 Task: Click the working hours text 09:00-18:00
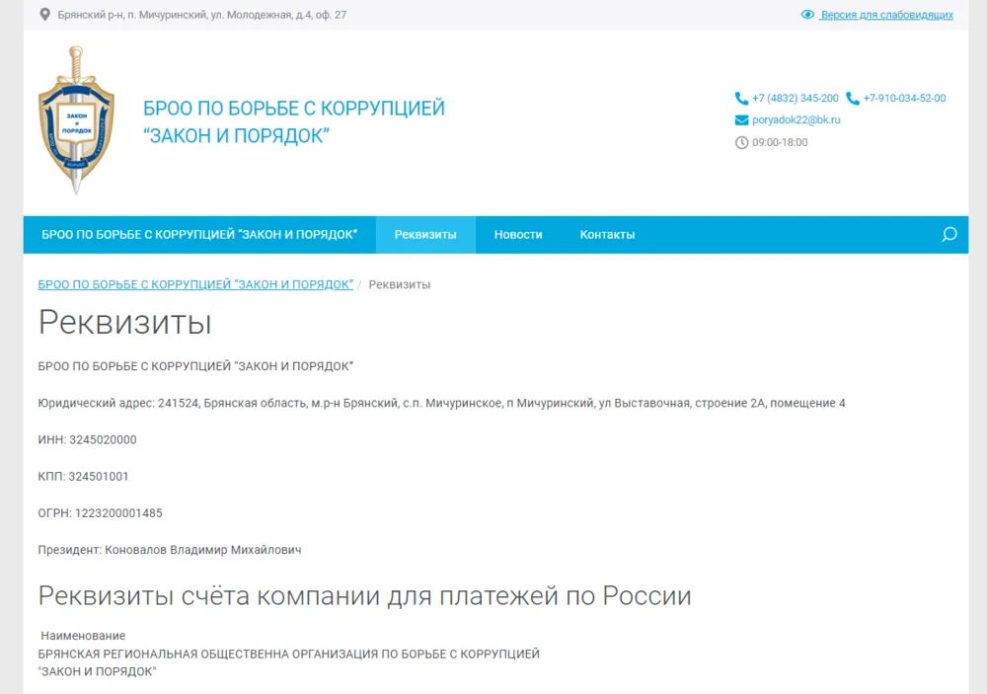(x=780, y=142)
